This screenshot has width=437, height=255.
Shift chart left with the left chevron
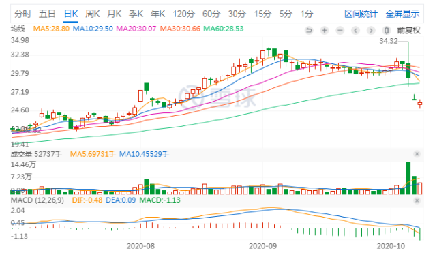(355, 30)
